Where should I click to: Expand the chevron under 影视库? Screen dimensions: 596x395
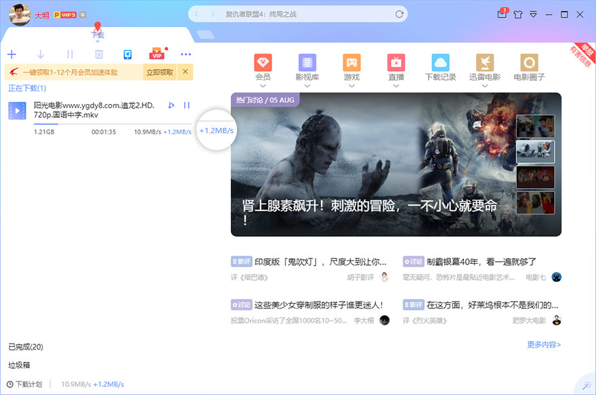pyautogui.click(x=307, y=86)
